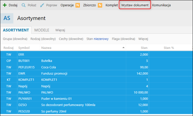Open the Grupa (dowolna) filter
Screen dimensions: 193x116
(x=15, y=39)
